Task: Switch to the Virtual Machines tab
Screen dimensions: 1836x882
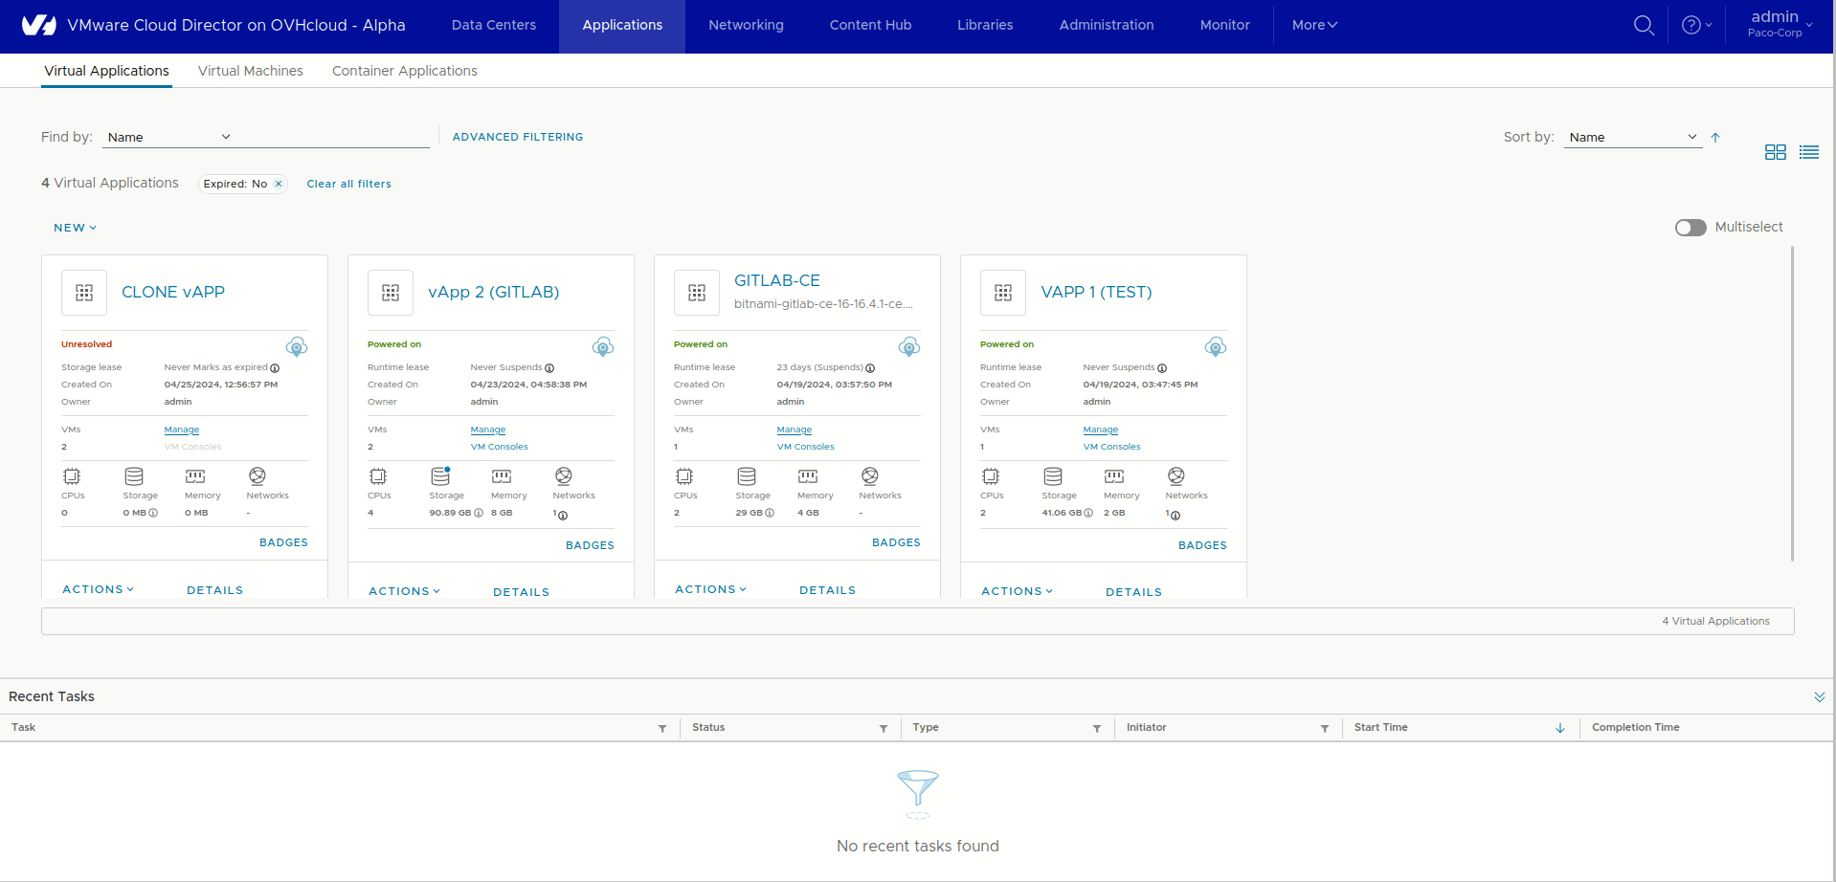Action: coord(250,71)
